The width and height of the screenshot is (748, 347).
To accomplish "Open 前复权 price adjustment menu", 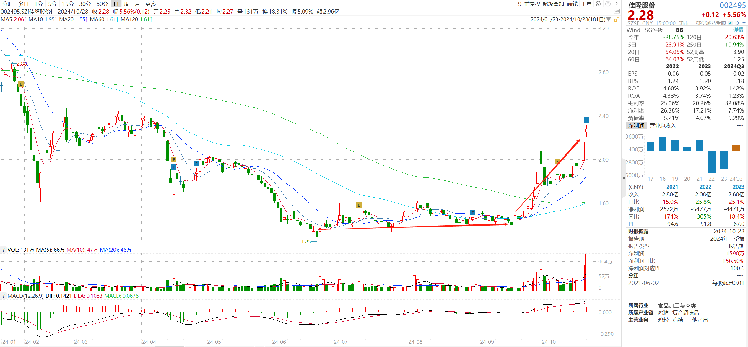I will (x=532, y=4).
